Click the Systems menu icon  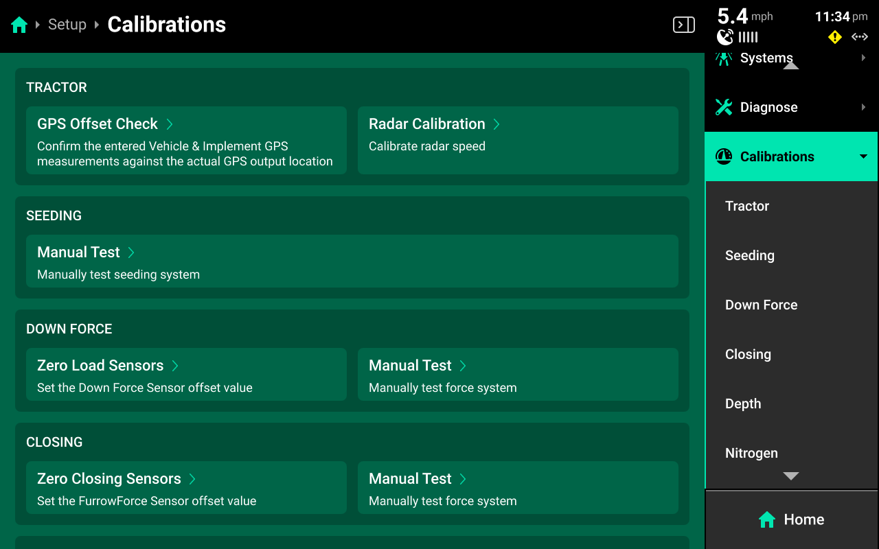(724, 58)
